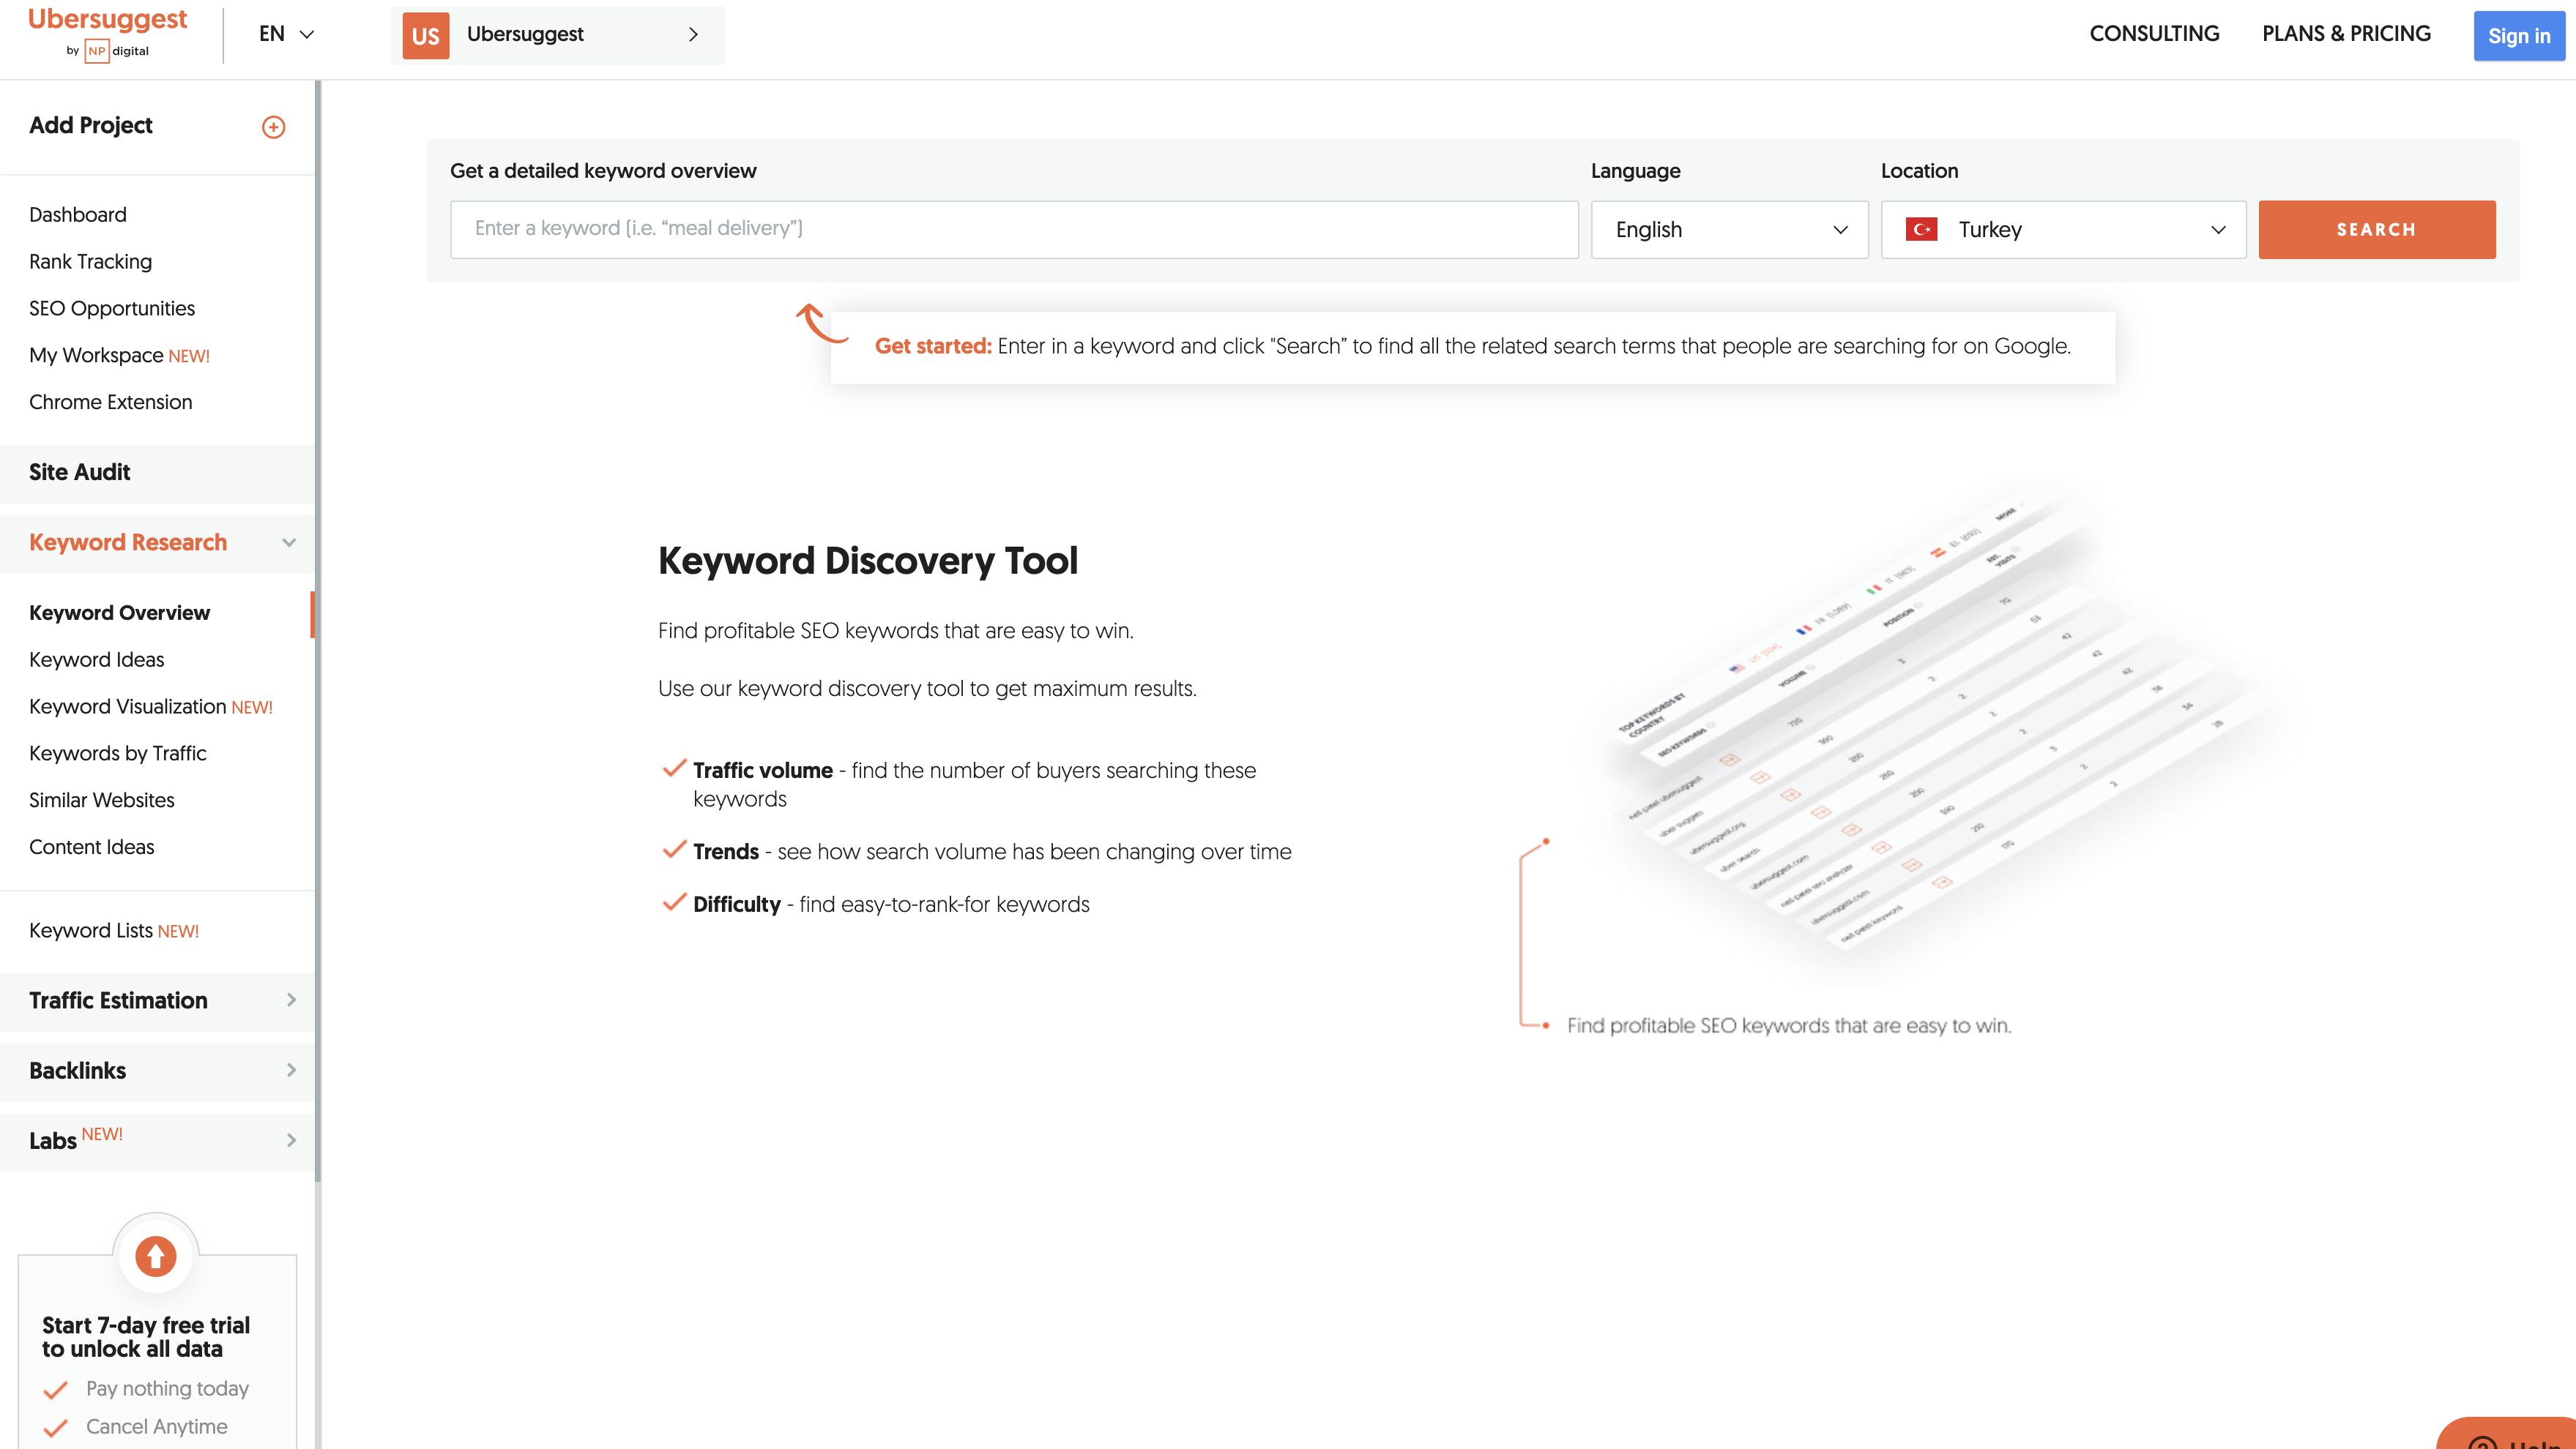Open the EN language dropdown
The height and width of the screenshot is (1449, 2576).
pos(287,34)
